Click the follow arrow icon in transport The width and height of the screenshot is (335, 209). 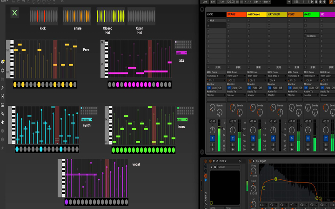click(289, 2)
